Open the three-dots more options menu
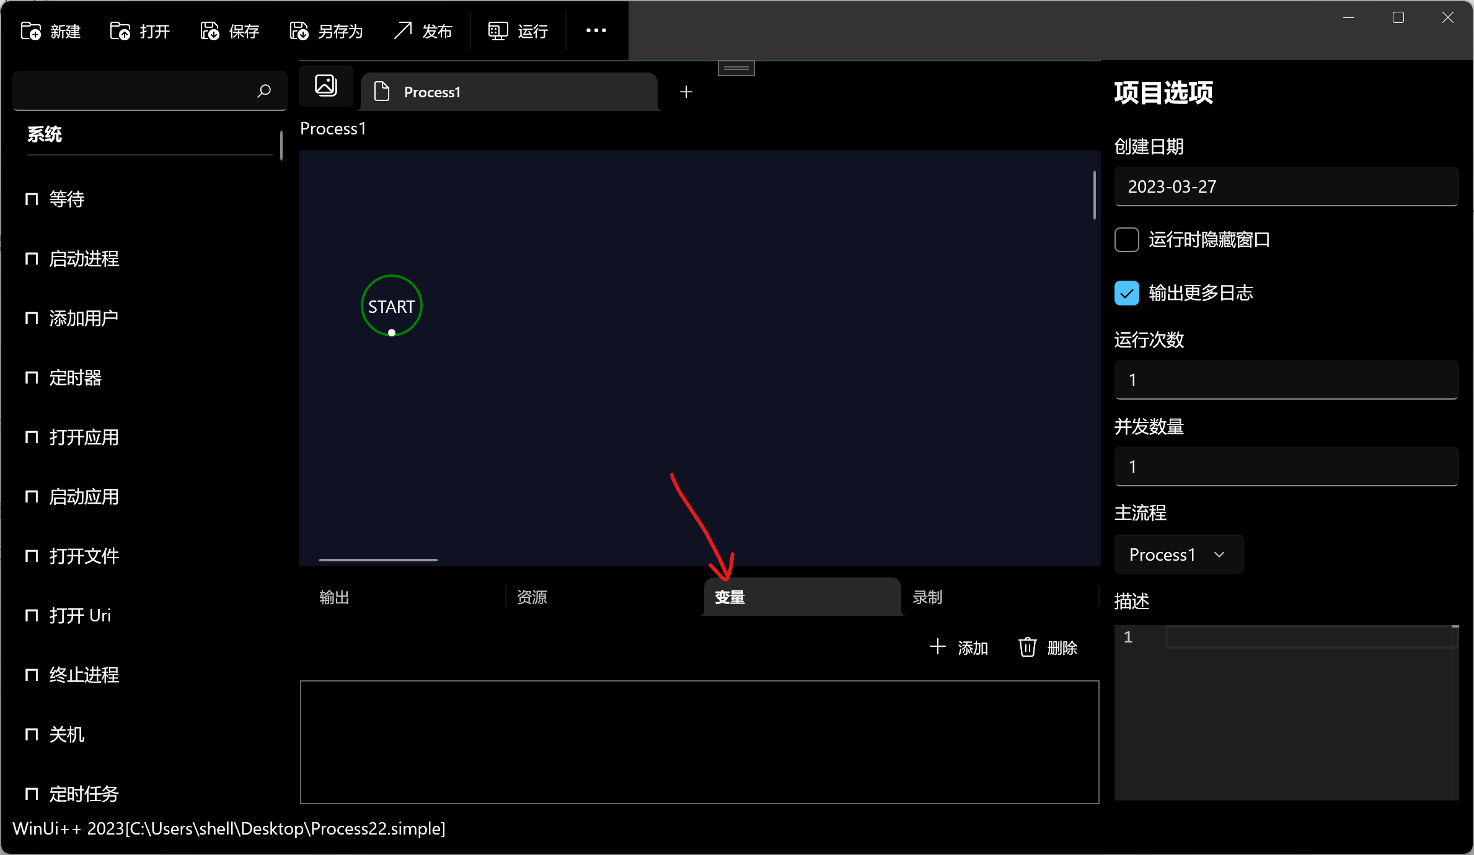Screen dimensions: 1474x855 pos(596,31)
